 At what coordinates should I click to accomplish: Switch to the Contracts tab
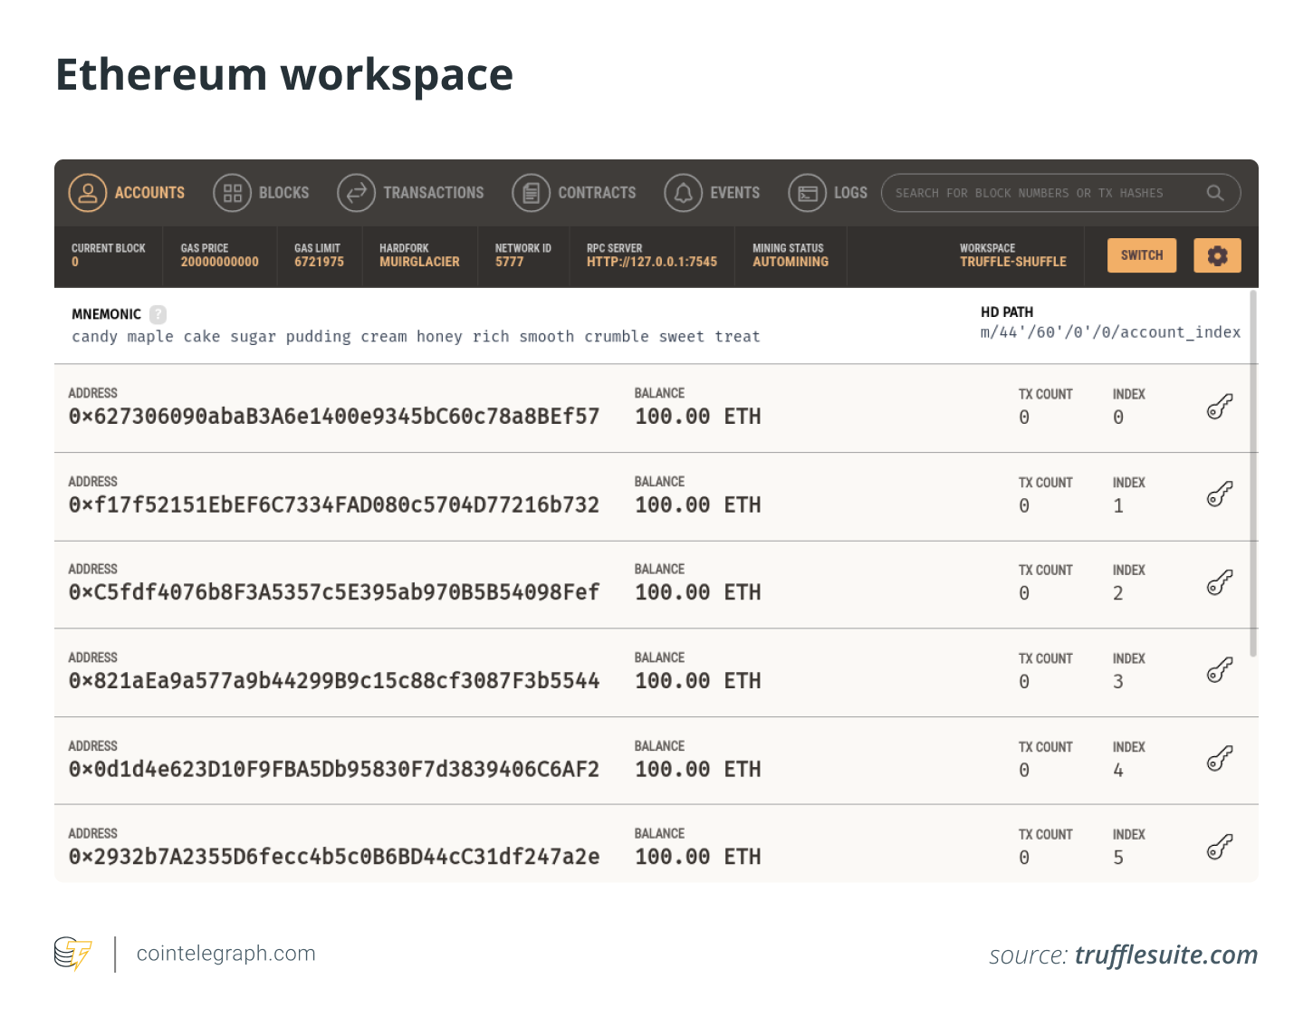point(532,192)
